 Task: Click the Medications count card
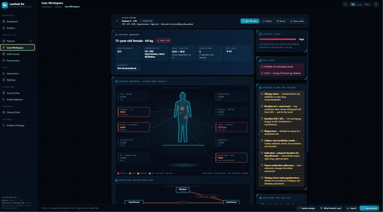210,53
